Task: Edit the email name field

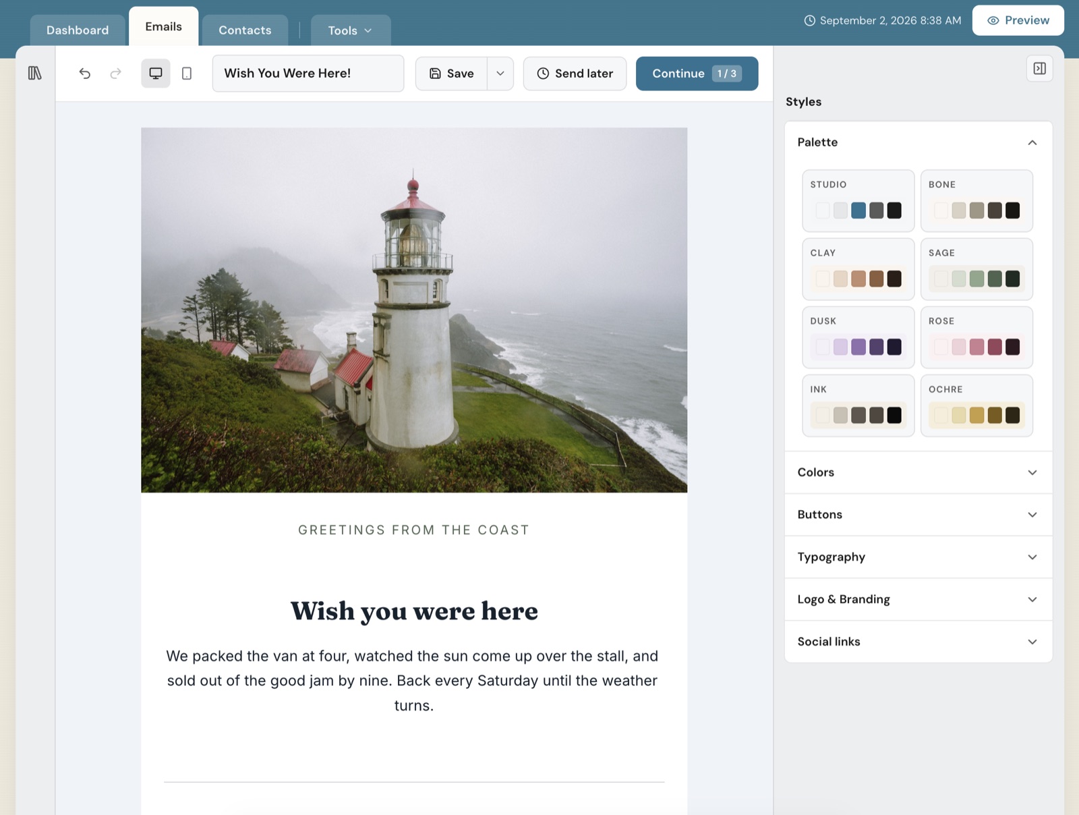Action: coord(308,74)
